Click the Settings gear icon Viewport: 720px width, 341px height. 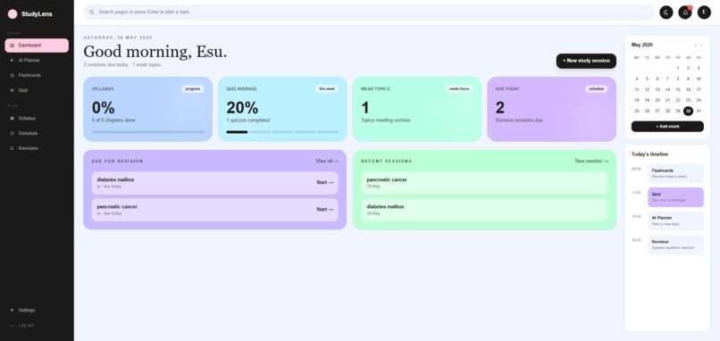[12, 311]
